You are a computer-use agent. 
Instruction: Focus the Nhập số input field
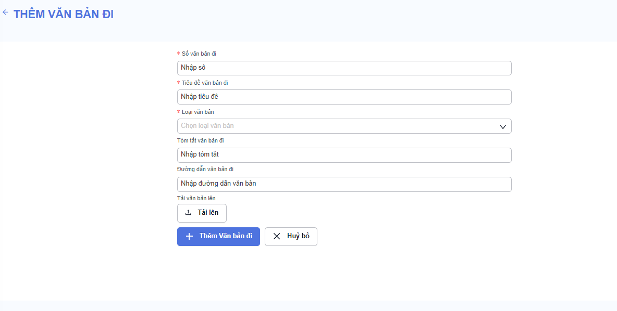tap(344, 68)
